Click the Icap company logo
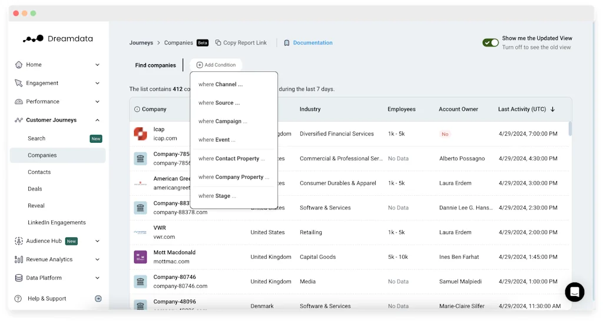Screen dimensions: 603x322 (x=140, y=134)
